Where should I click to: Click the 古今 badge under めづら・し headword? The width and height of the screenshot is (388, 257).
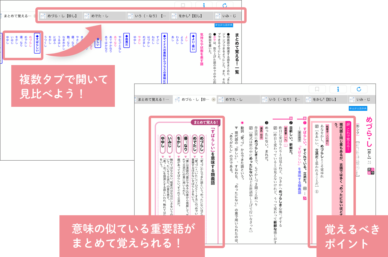coord(371,171)
